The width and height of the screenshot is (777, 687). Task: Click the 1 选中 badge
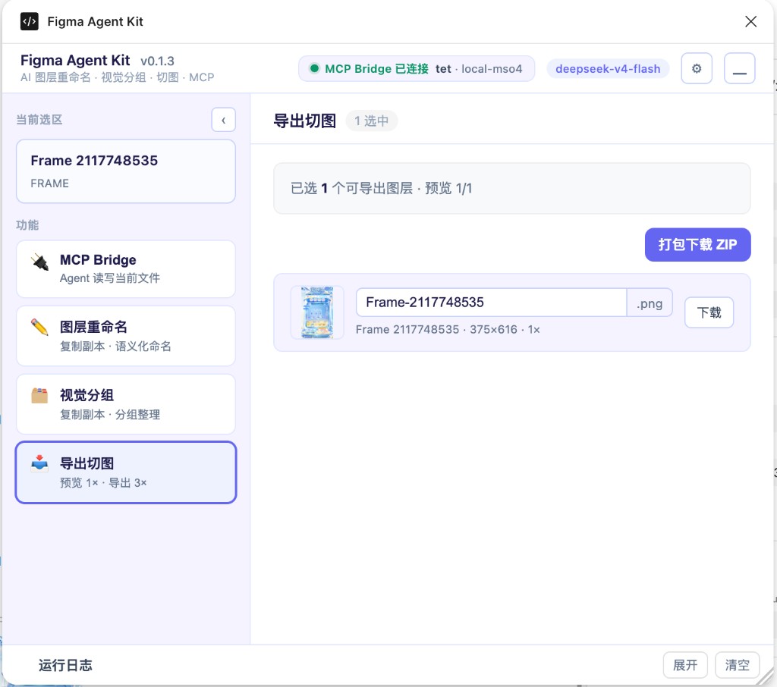[371, 121]
